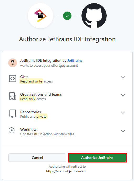Screen dimensions: 134x181
Task: Expand the Workflow permission chevron
Action: pyautogui.click(x=123, y=131)
